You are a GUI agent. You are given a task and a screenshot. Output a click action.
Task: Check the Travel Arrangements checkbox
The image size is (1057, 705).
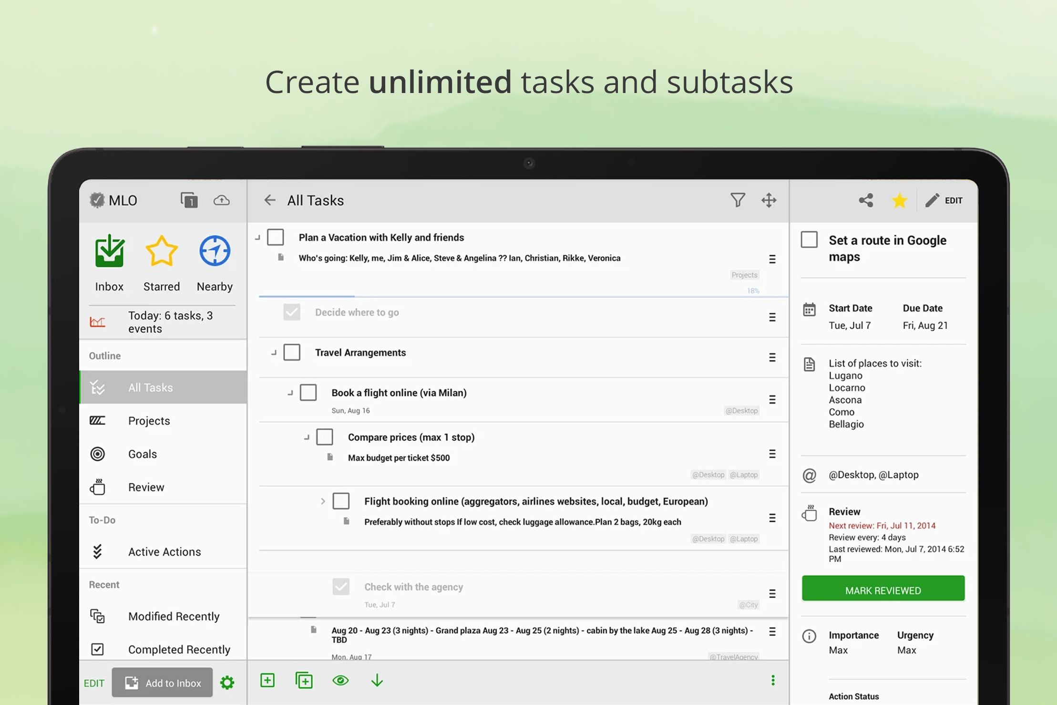(292, 352)
